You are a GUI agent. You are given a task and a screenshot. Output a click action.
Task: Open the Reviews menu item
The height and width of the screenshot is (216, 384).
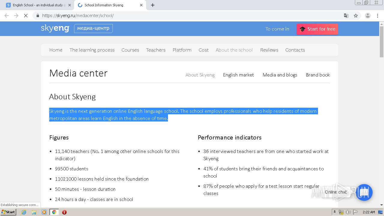(x=269, y=50)
